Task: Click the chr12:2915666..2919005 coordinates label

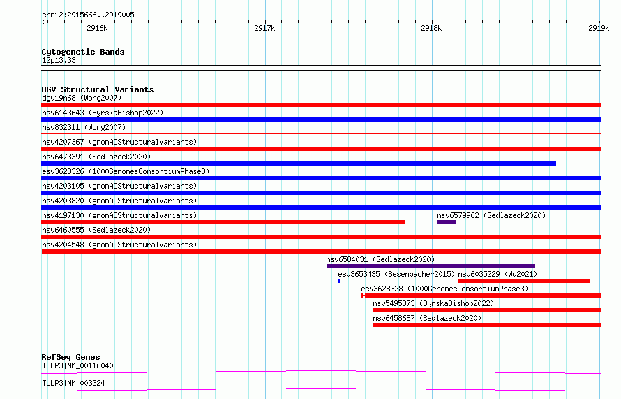Action: pyautogui.click(x=89, y=15)
